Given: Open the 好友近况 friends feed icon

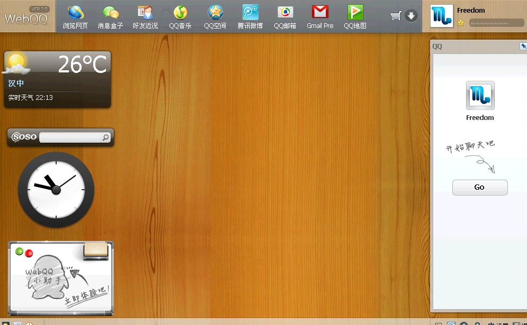Looking at the screenshot, I should point(145,17).
